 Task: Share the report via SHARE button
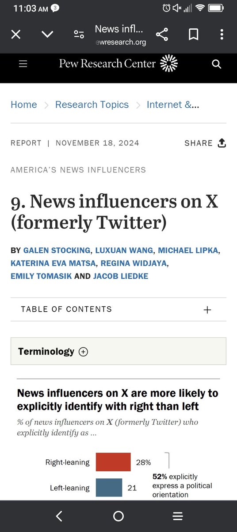205,143
